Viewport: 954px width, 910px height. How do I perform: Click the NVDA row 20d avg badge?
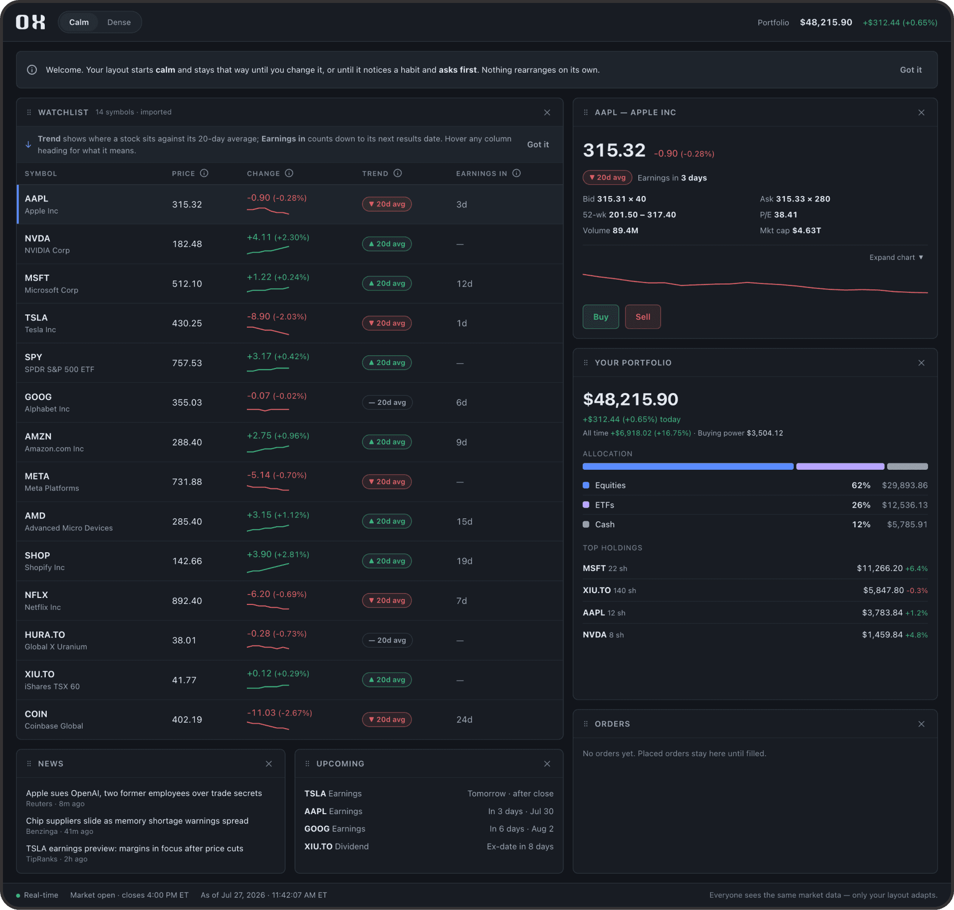coord(387,244)
